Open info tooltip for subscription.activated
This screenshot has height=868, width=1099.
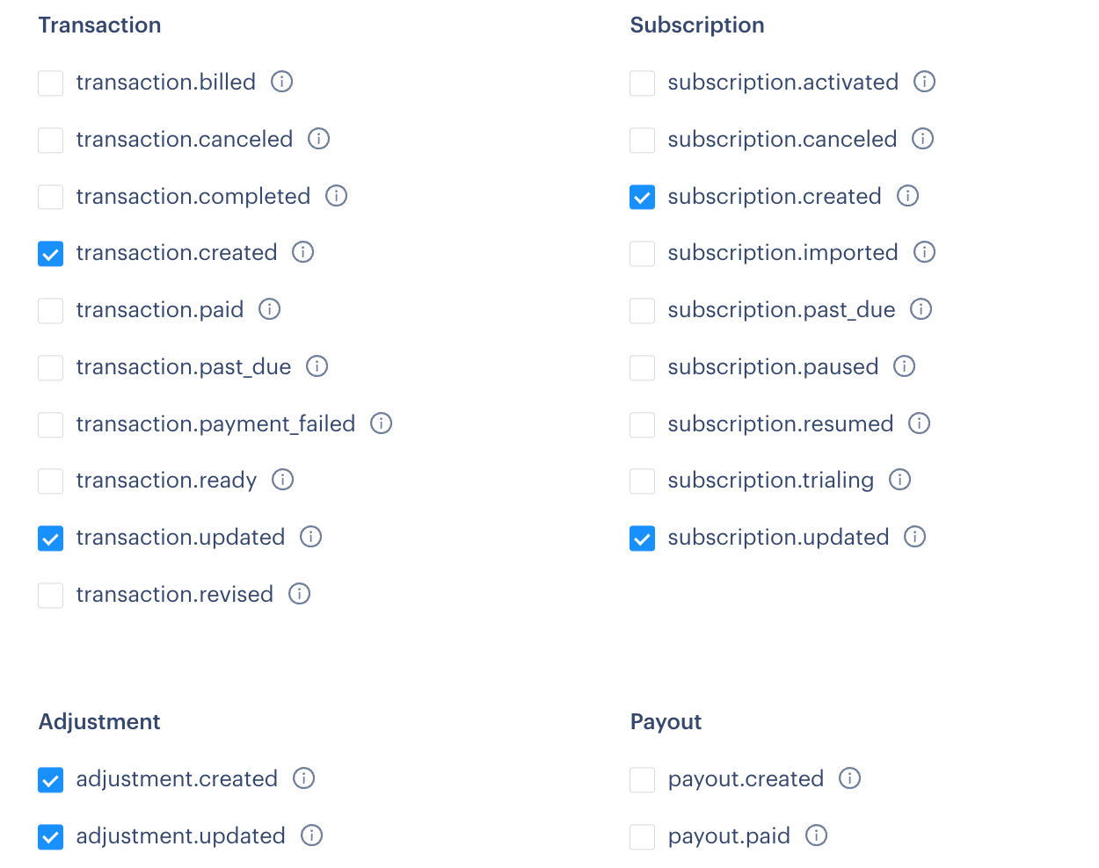coord(924,82)
